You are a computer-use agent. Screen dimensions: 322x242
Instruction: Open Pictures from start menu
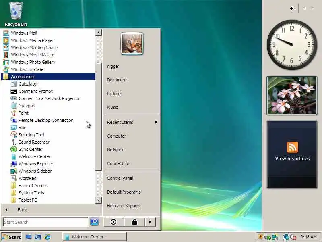coord(115,94)
